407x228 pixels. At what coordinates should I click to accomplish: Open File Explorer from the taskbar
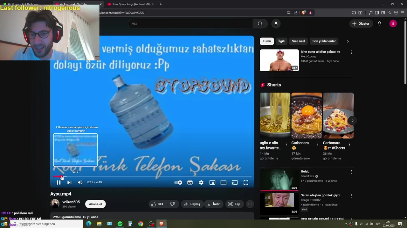point(99,224)
